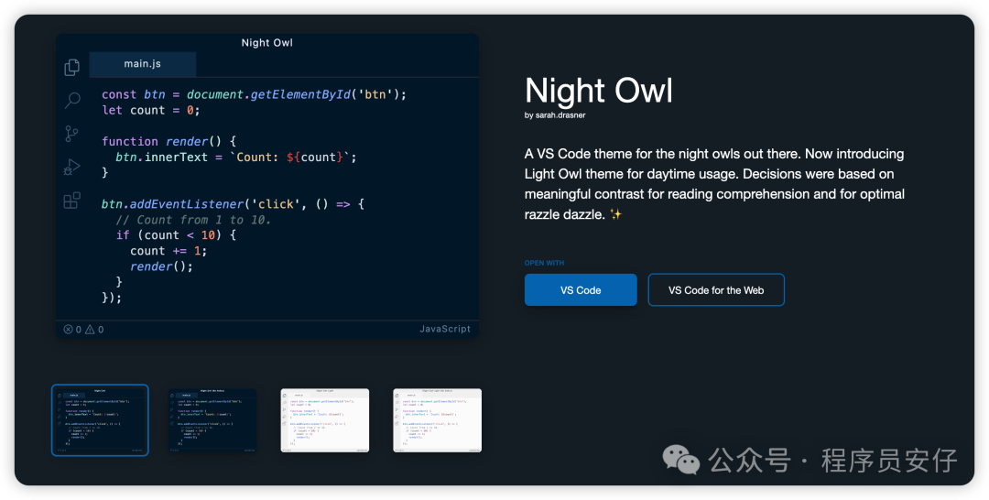Click the large Night Owl heading
The image size is (989, 500).
pyautogui.click(x=599, y=90)
